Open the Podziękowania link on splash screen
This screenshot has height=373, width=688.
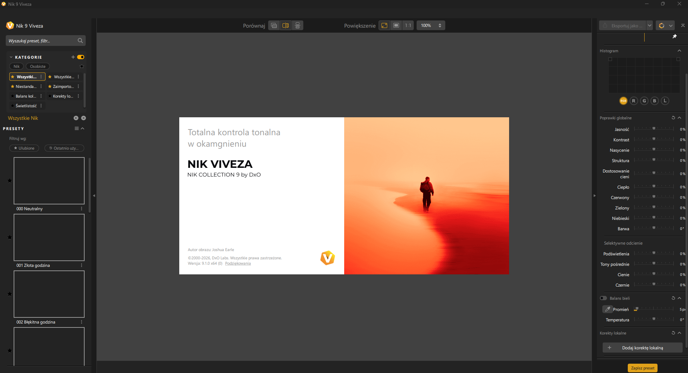click(238, 264)
